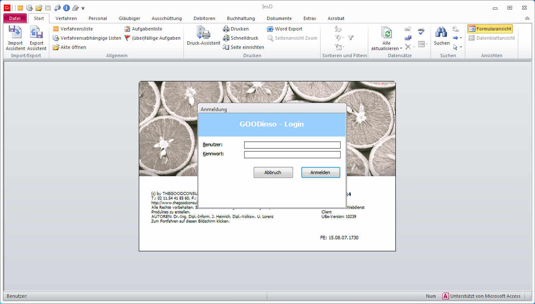Click Seitenansicht Zoom magnifier
This screenshot has height=304, width=535.
click(292, 38)
